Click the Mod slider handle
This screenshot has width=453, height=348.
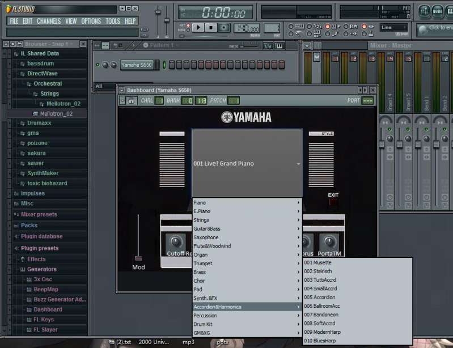[x=138, y=258]
